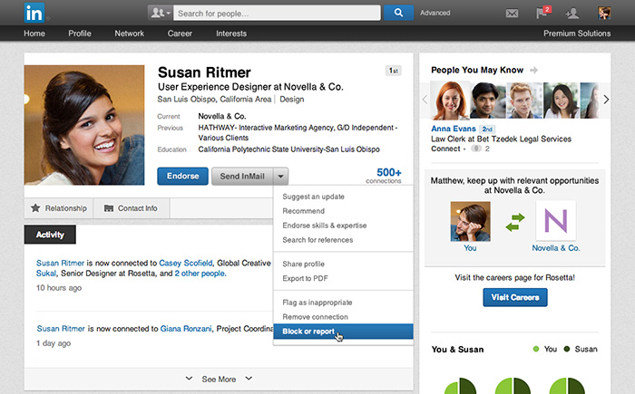Image resolution: width=635 pixels, height=394 pixels.
Task: View the 500+ connections count
Action: click(x=386, y=176)
